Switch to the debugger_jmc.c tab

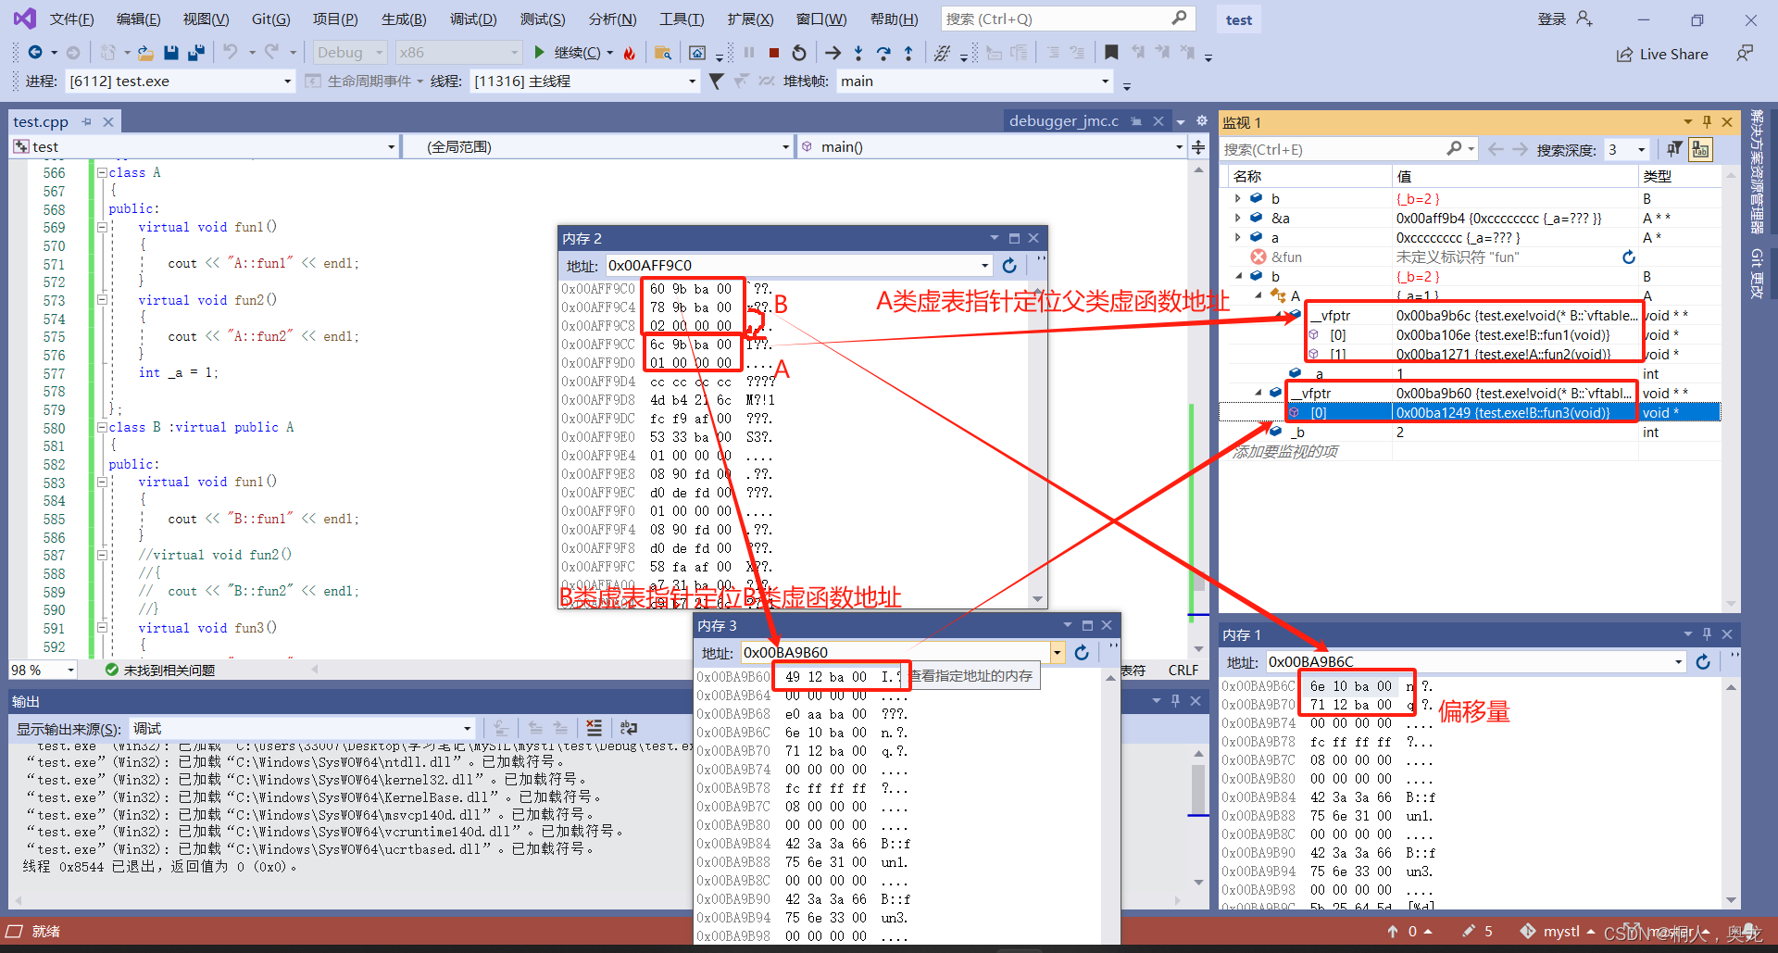(x=1064, y=121)
